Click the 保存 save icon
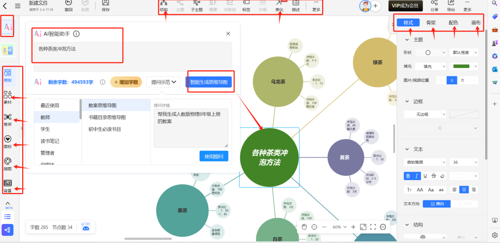500x243 pixels. 106,3
